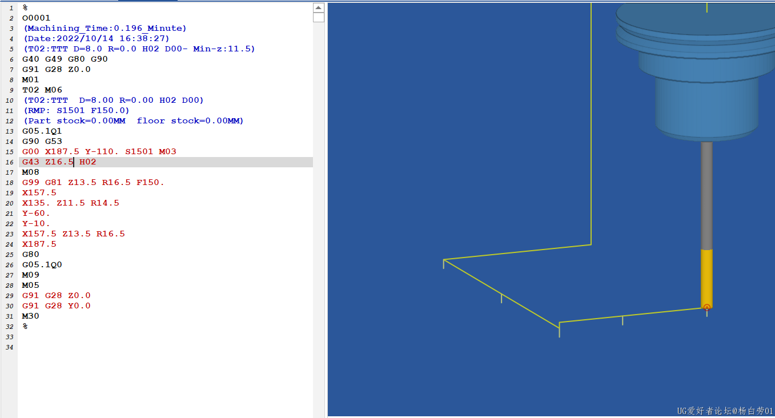Screen dimensions: 775x418
Task: Click the line "G05.1Q1"
Action: coord(42,131)
